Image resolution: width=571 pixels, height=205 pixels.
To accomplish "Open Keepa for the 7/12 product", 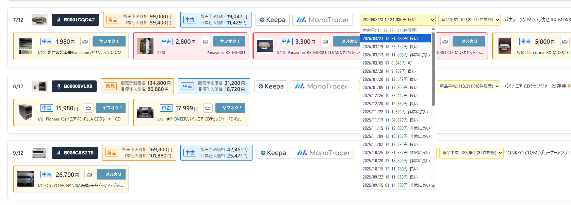I will pyautogui.click(x=272, y=20).
